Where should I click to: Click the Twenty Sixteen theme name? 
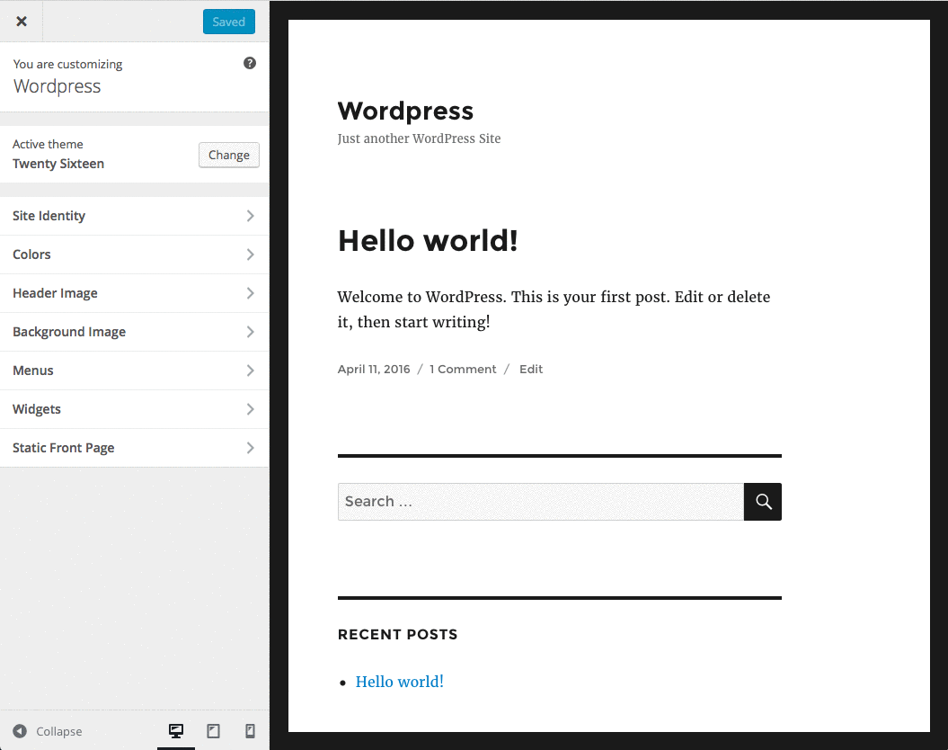tap(58, 164)
